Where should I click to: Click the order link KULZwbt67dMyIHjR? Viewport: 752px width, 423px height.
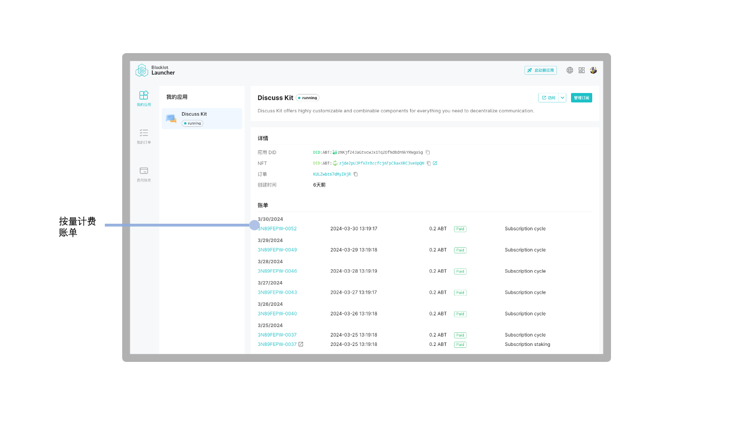coord(332,174)
